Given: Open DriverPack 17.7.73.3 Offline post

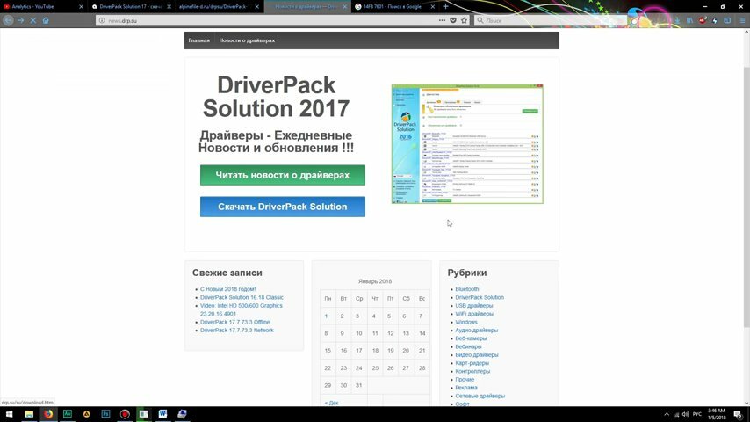Looking at the screenshot, I should 234,322.
